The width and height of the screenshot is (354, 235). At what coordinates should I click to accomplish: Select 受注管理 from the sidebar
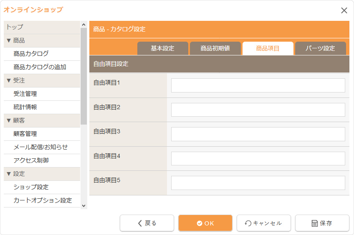[25, 94]
